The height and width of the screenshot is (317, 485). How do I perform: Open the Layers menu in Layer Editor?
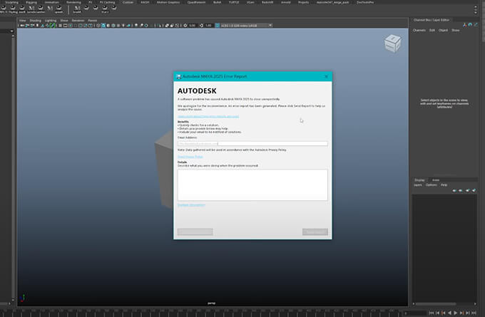click(x=418, y=185)
